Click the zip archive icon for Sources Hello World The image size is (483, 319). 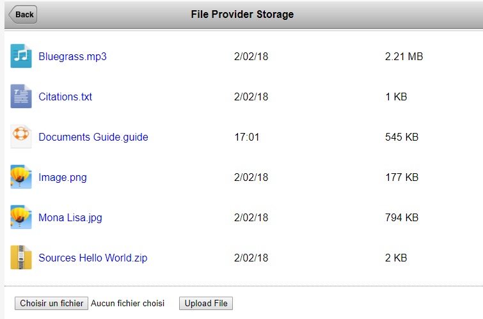(21, 258)
